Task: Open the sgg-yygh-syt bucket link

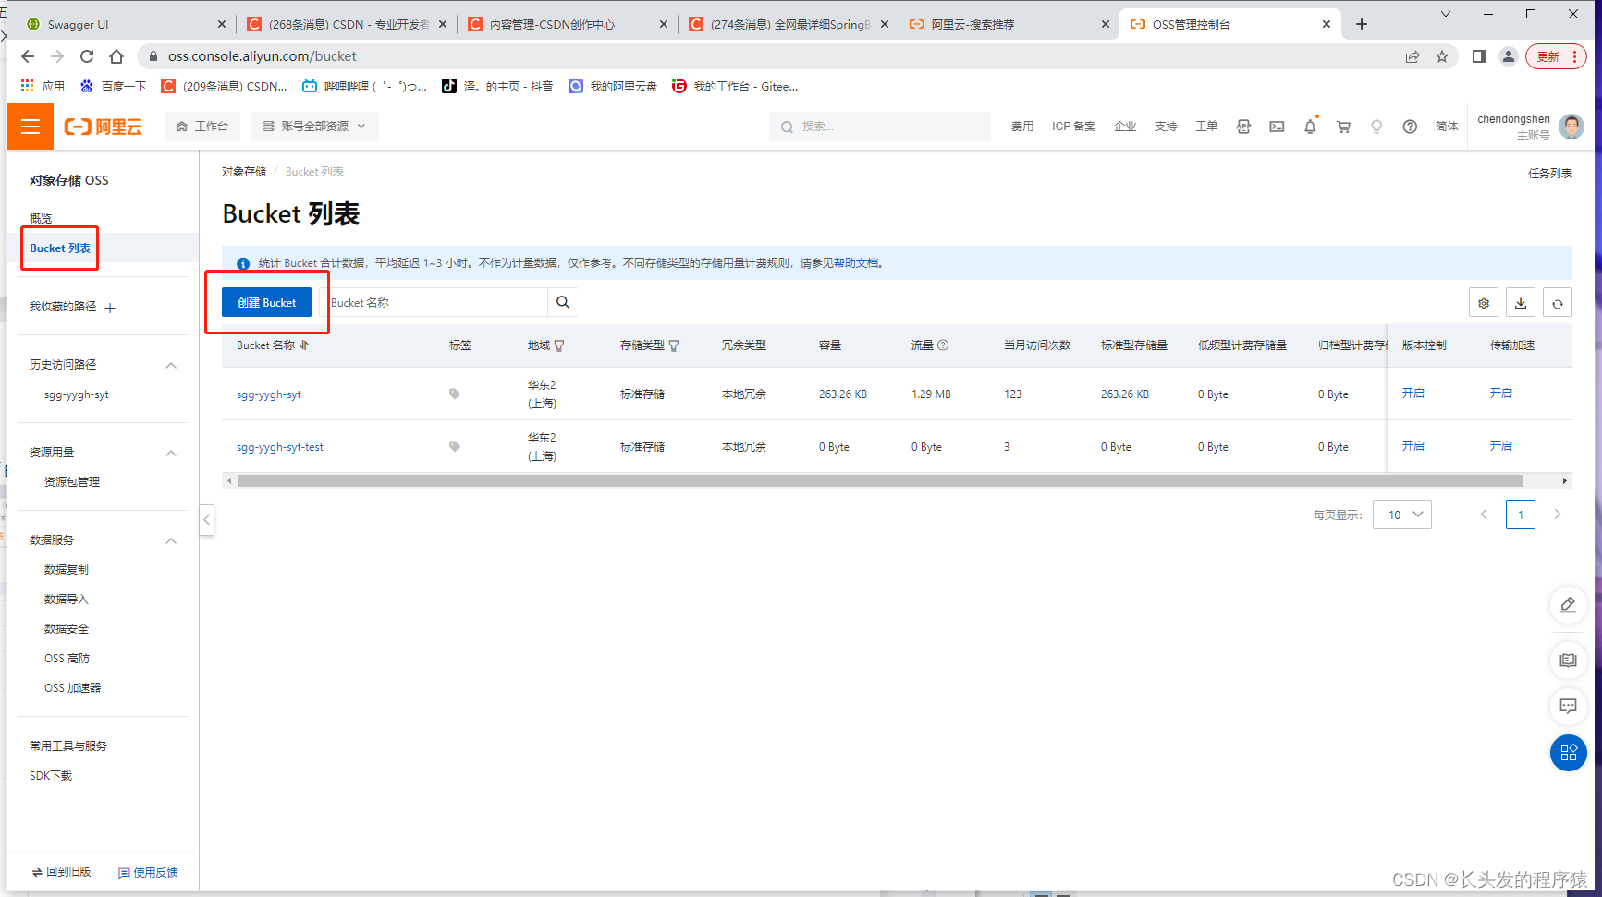Action: pos(269,394)
